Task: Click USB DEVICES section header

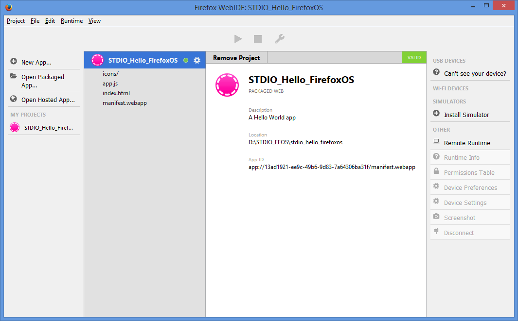Action: 449,61
